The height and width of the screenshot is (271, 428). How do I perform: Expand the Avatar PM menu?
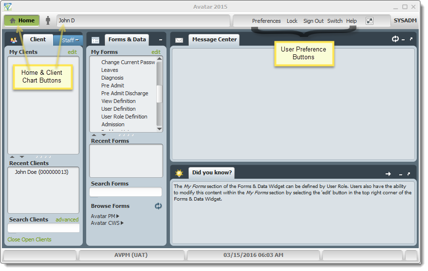pos(105,216)
